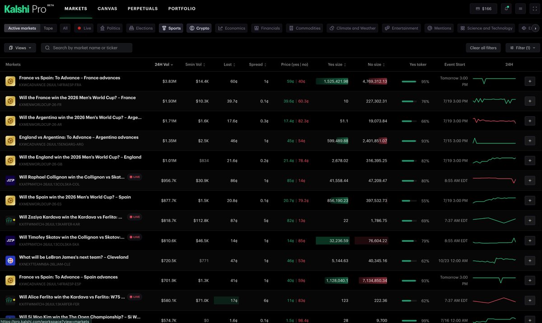Click the Yes size 1,525,421.98 cell
The width and height of the screenshot is (542, 323).
332,81
